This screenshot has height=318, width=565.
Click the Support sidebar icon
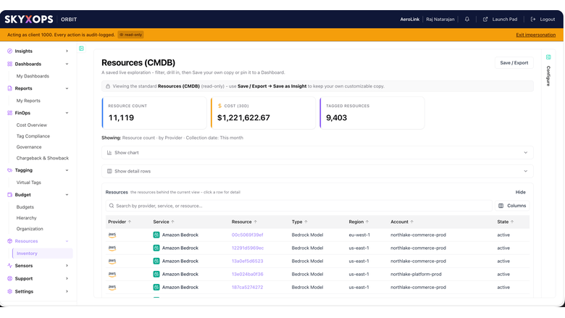(x=9, y=279)
